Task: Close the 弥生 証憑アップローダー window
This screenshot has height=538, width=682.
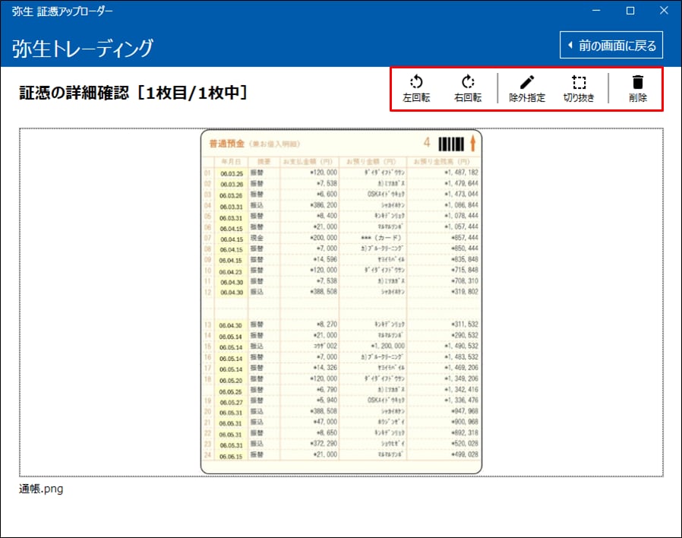Action: [x=664, y=11]
